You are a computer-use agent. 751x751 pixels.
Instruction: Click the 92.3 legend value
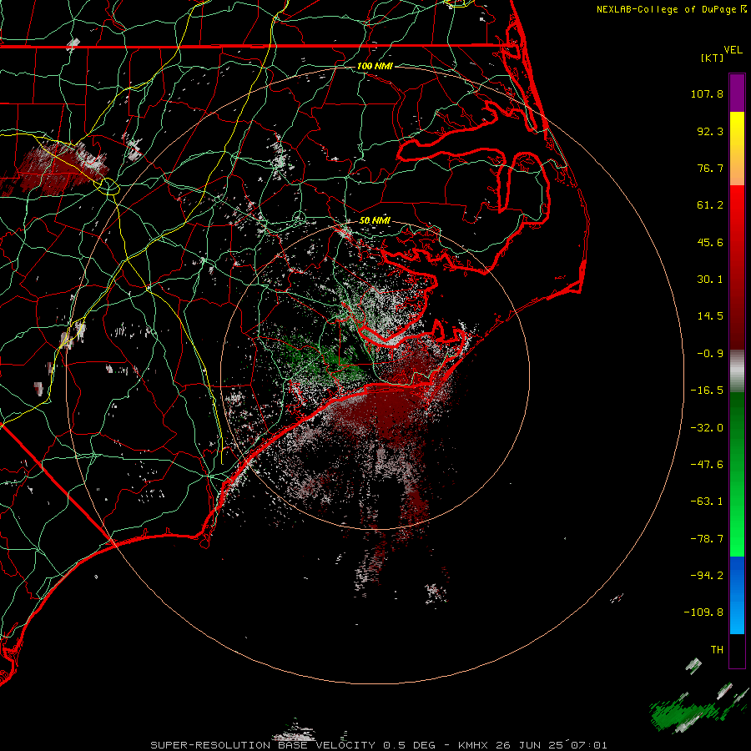tap(710, 131)
